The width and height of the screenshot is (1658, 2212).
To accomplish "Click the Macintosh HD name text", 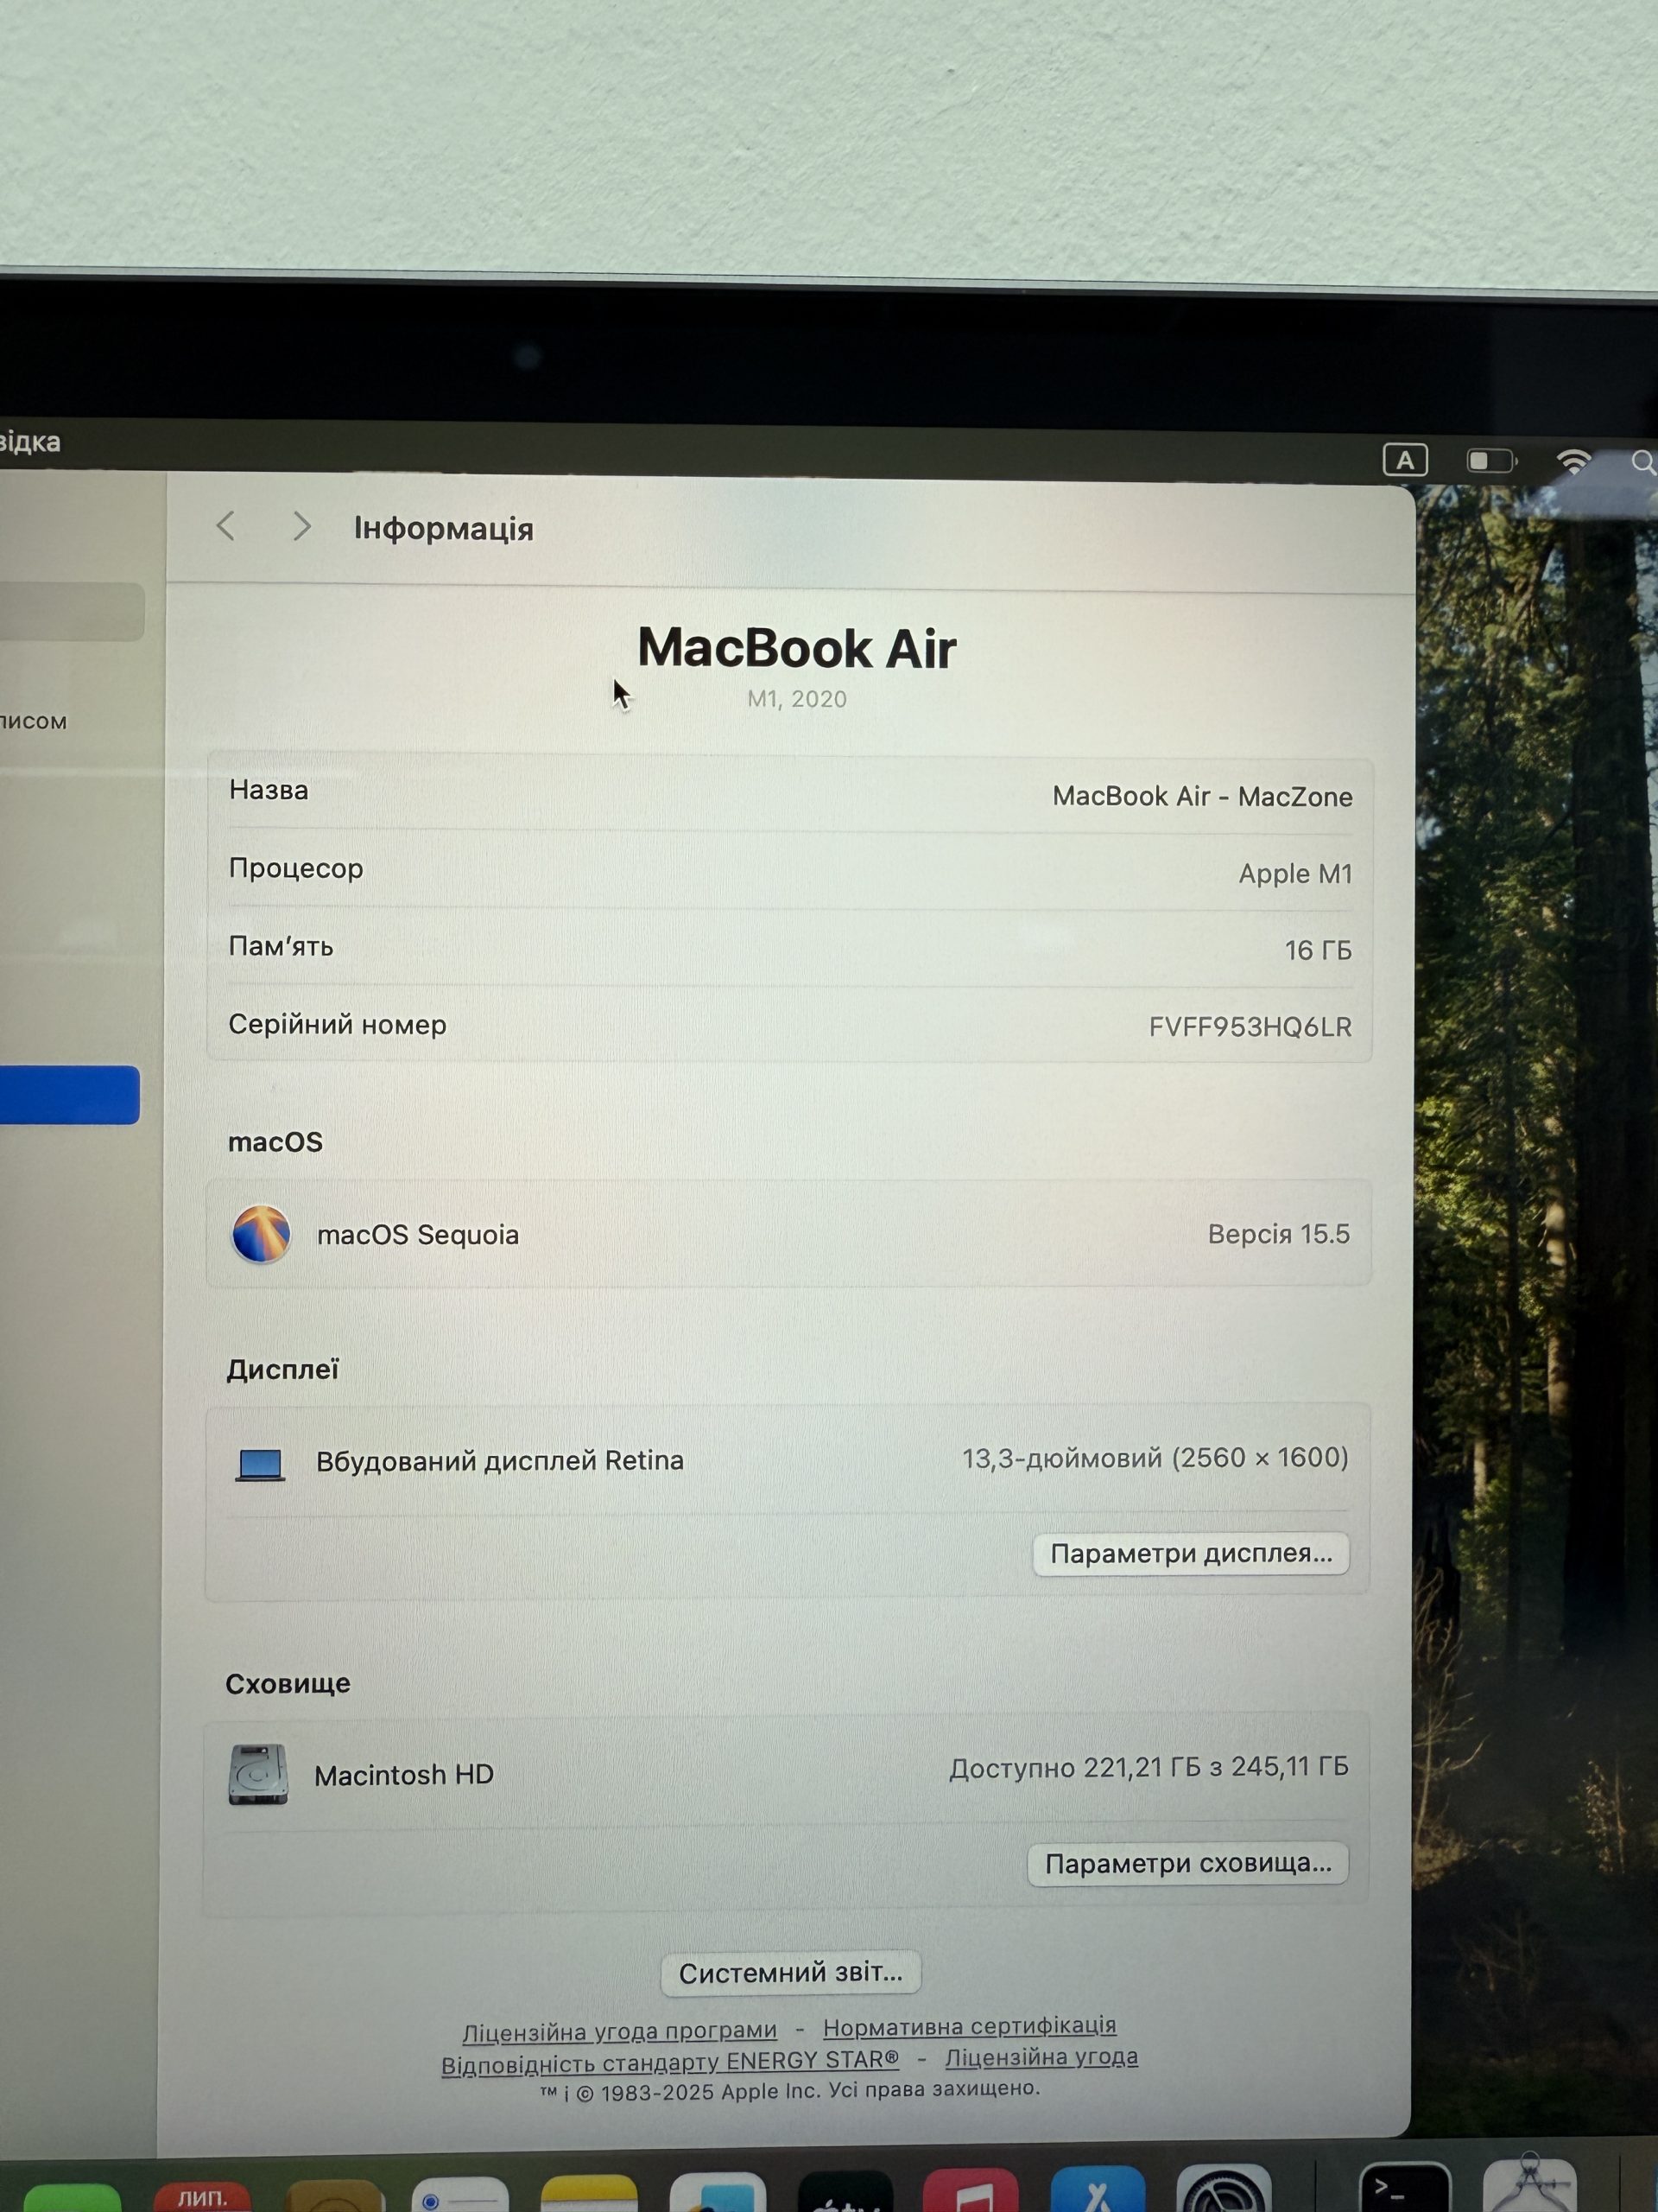I will [x=404, y=1775].
